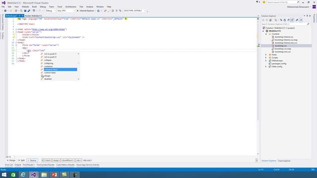Open the Find Symbol Results tab

[46, 165]
